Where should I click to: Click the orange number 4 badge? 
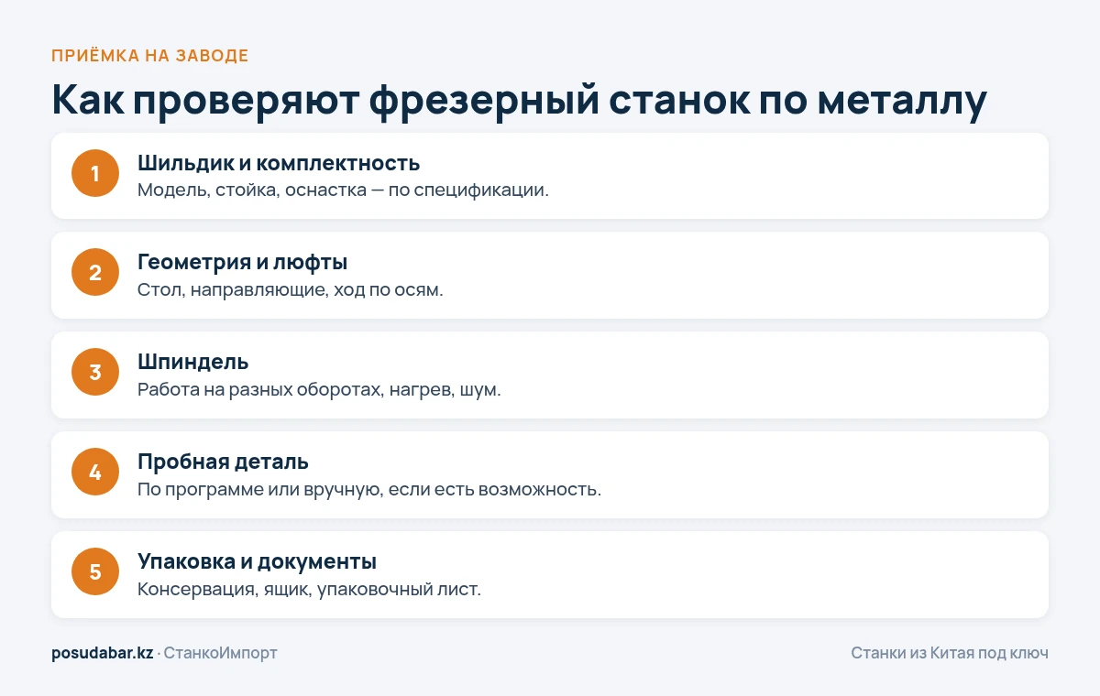(95, 473)
